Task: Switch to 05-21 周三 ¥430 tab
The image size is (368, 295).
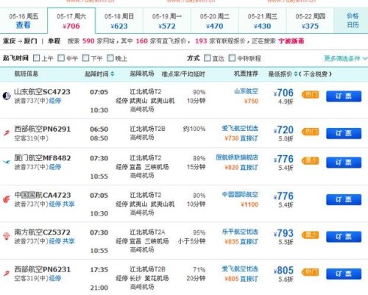Action: [x=262, y=21]
